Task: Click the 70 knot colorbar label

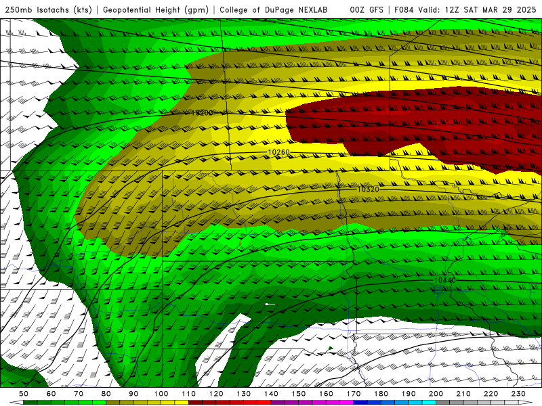Action: pos(79,394)
